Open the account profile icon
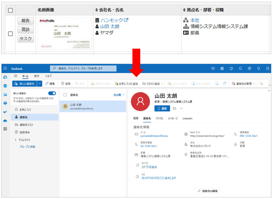273x199 pixels. (x=268, y=68)
